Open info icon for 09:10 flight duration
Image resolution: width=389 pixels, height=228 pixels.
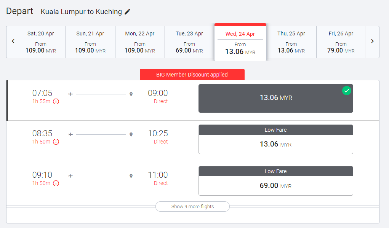pos(56,183)
